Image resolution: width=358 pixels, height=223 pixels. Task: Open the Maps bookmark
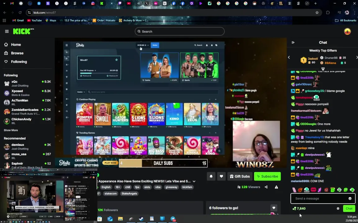click(x=51, y=20)
